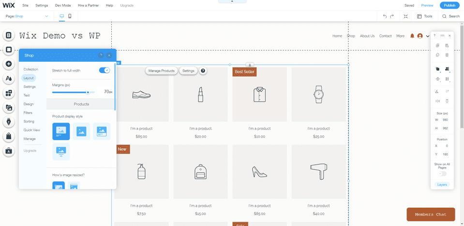Click the Arrange layers icon in toolbar
464x226 pixels.
[x=438, y=69]
